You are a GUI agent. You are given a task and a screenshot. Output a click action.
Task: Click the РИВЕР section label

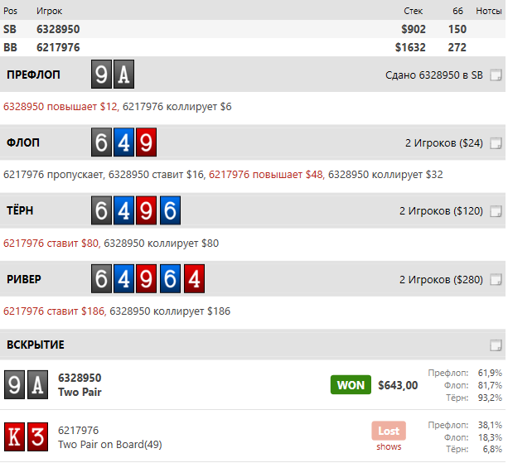point(24,279)
